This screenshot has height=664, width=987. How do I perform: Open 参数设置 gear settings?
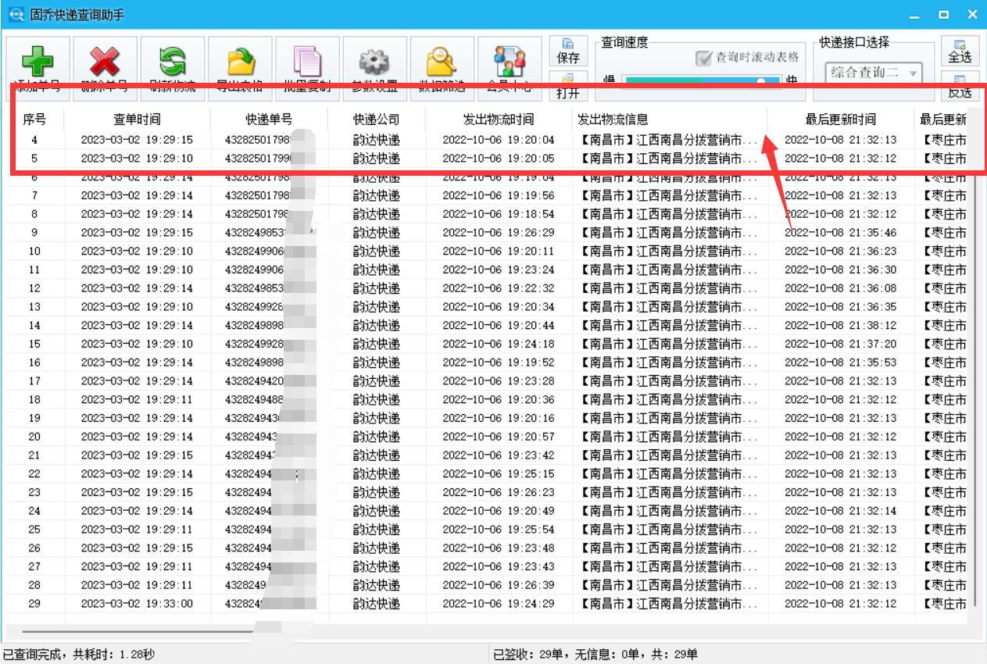tap(374, 68)
